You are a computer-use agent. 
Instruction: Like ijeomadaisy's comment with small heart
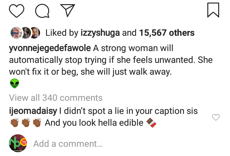[216, 117]
